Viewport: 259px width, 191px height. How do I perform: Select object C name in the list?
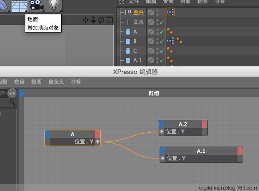tap(135, 51)
